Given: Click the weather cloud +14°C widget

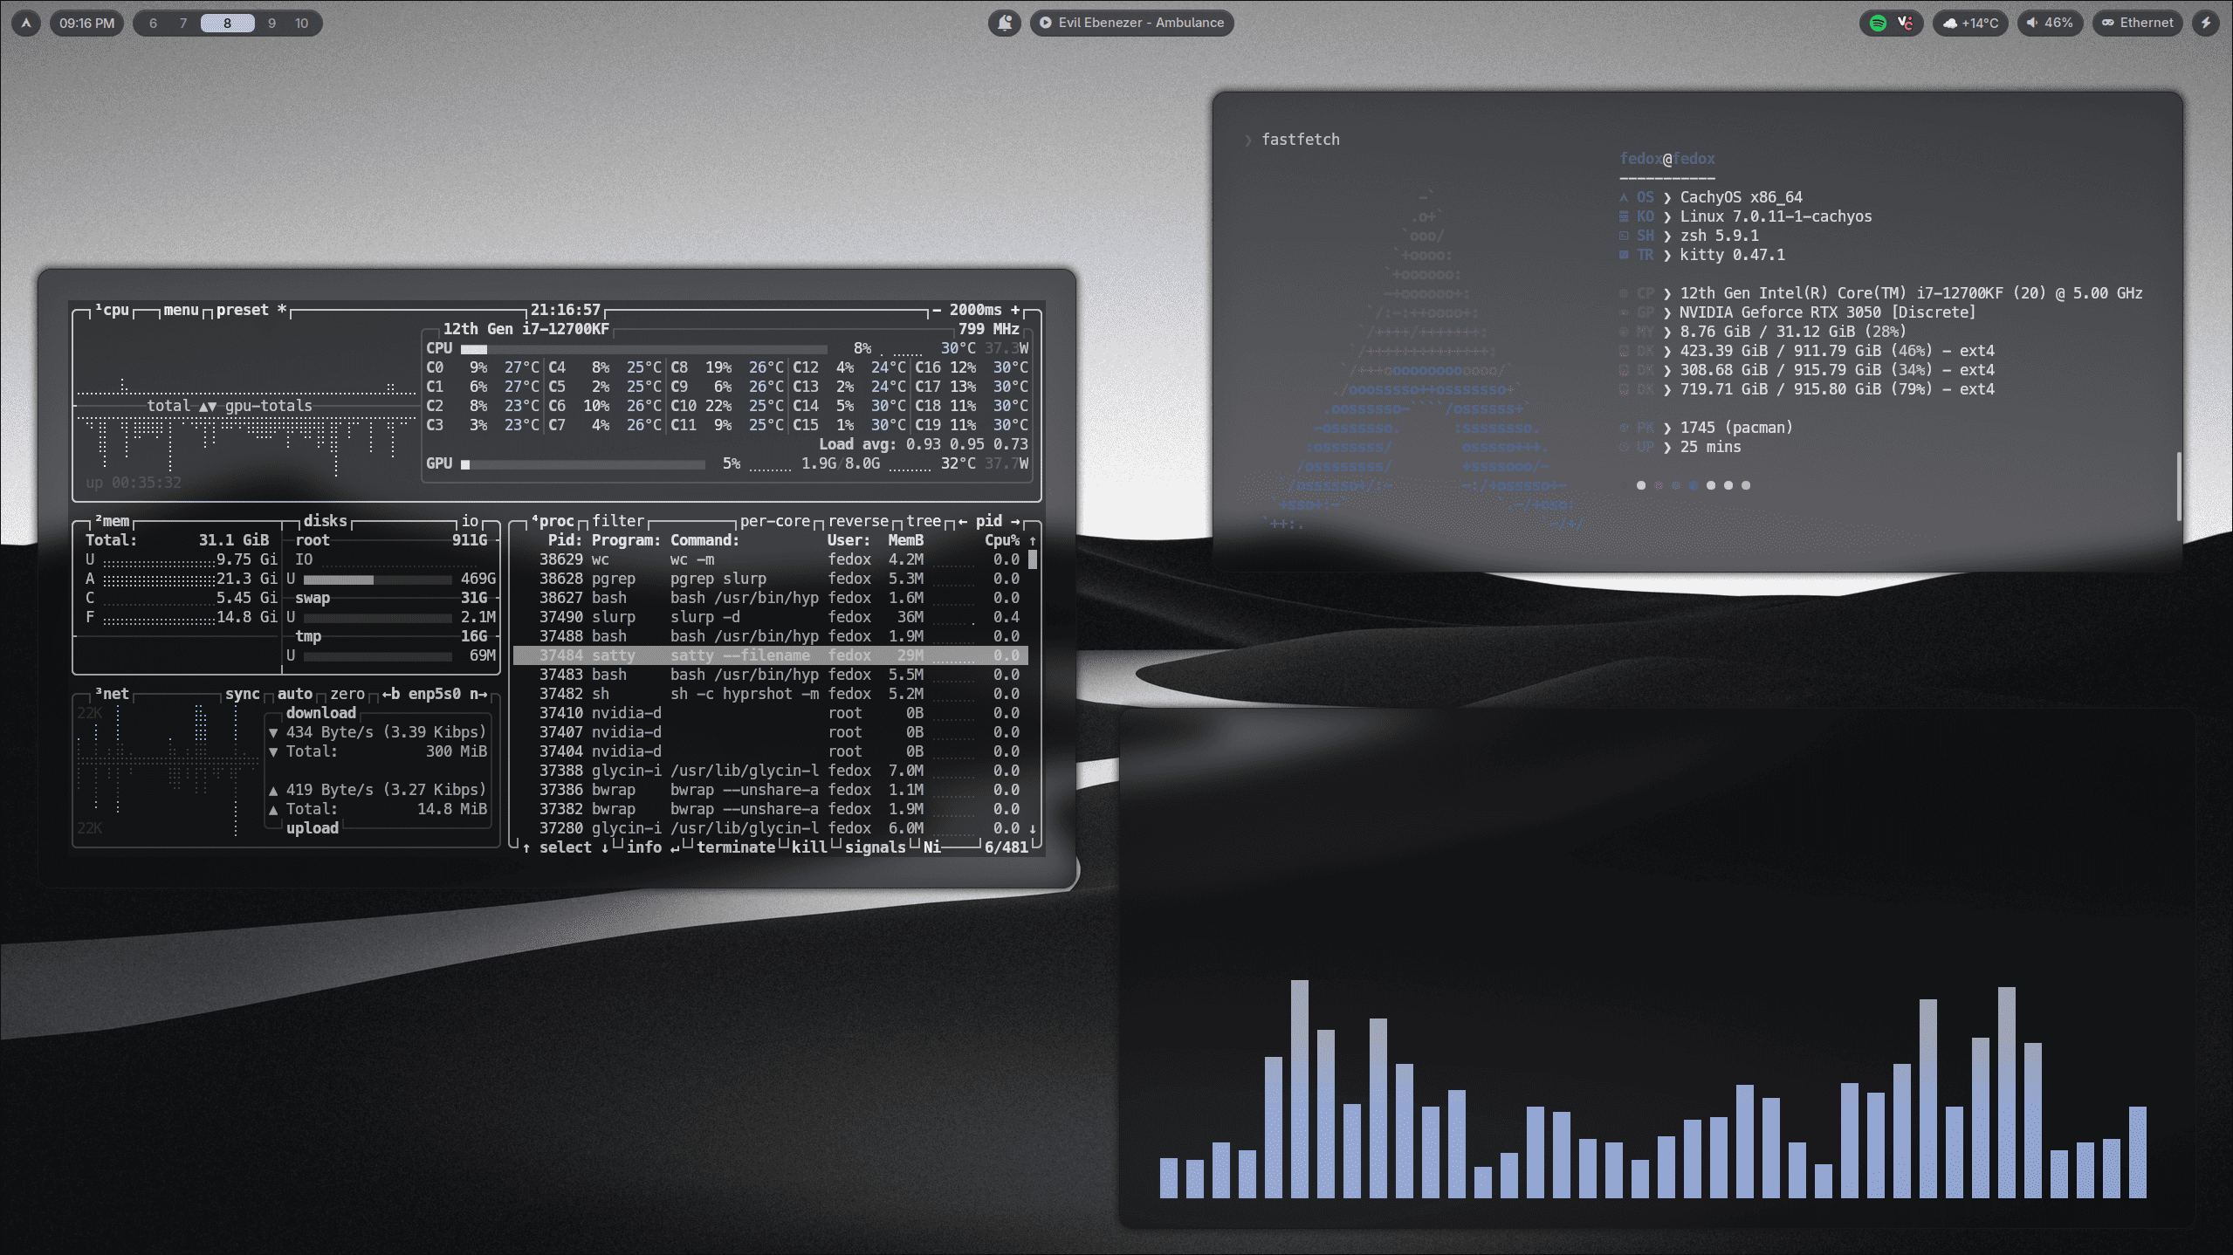Looking at the screenshot, I should coord(1971,23).
